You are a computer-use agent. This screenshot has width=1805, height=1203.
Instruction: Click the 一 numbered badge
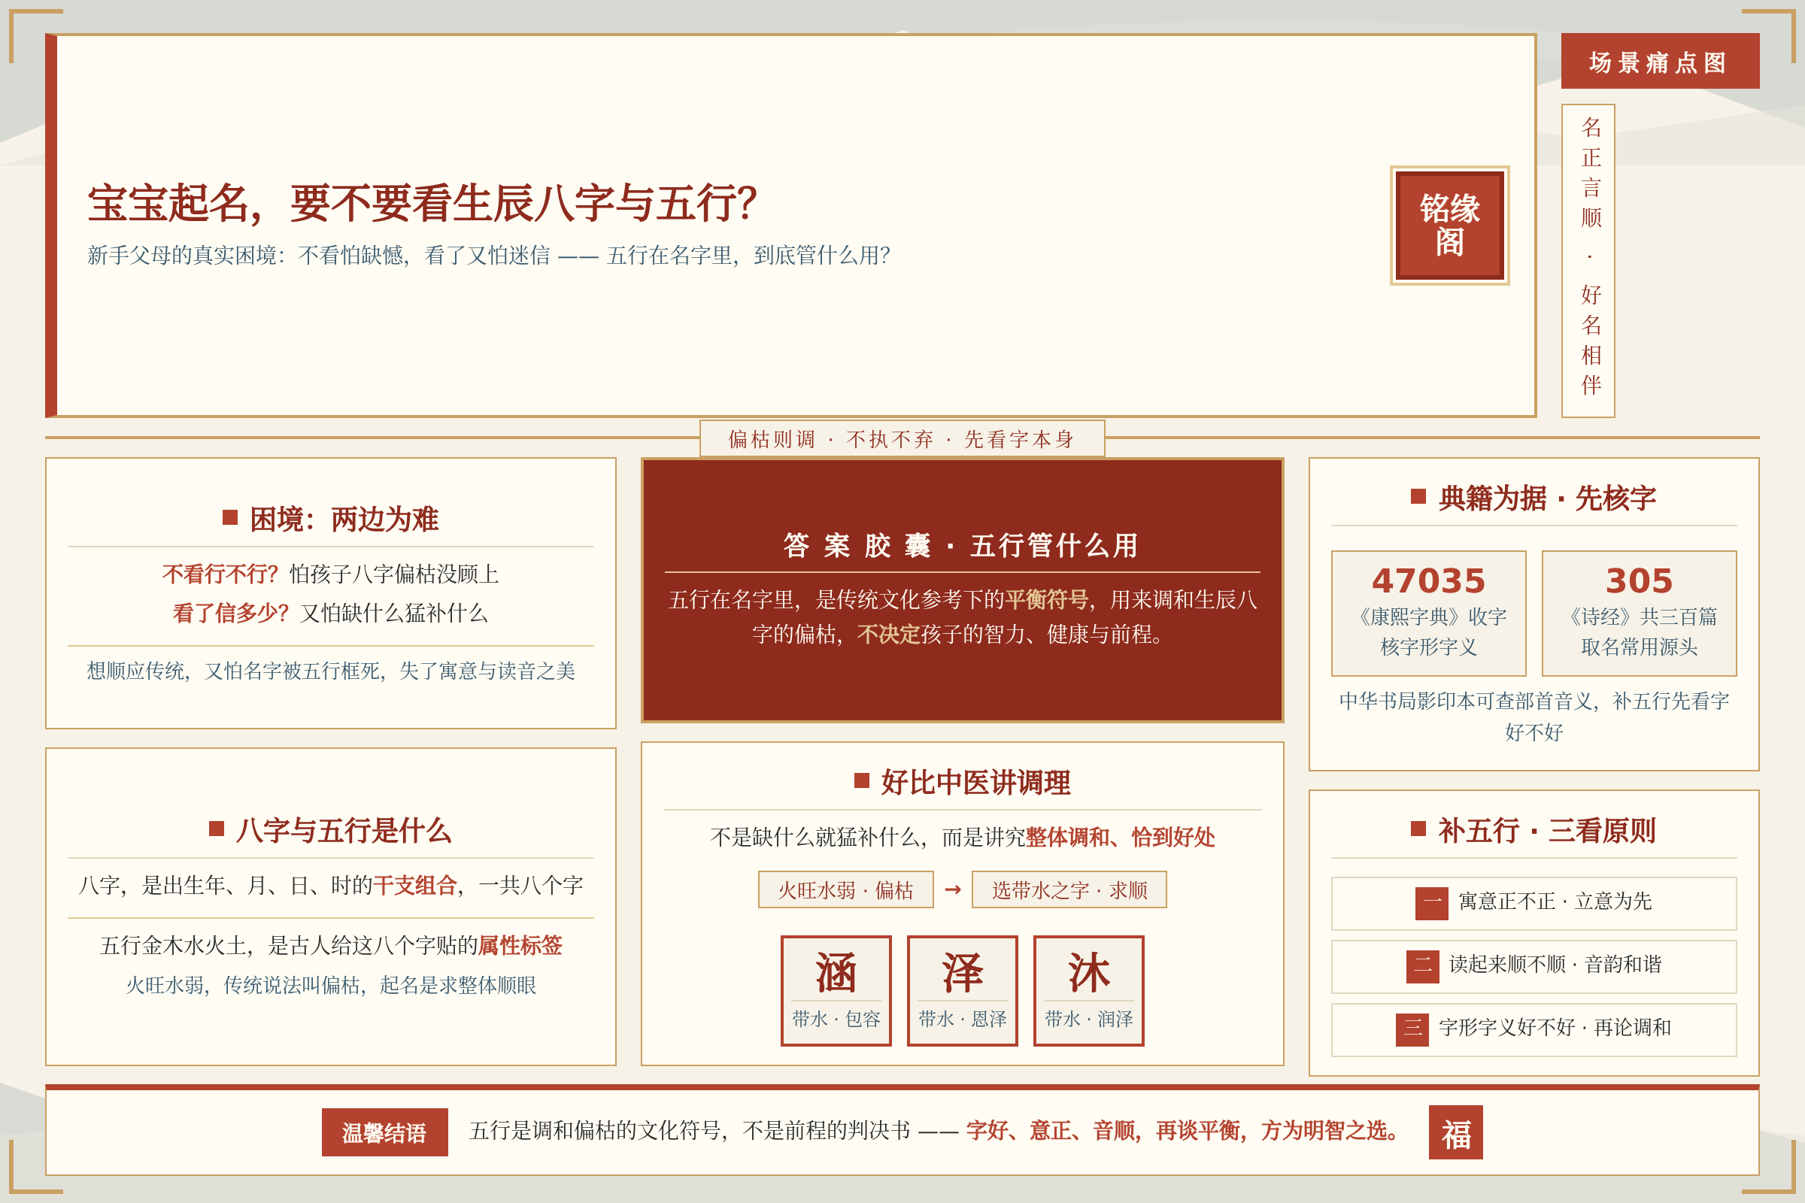(1431, 903)
